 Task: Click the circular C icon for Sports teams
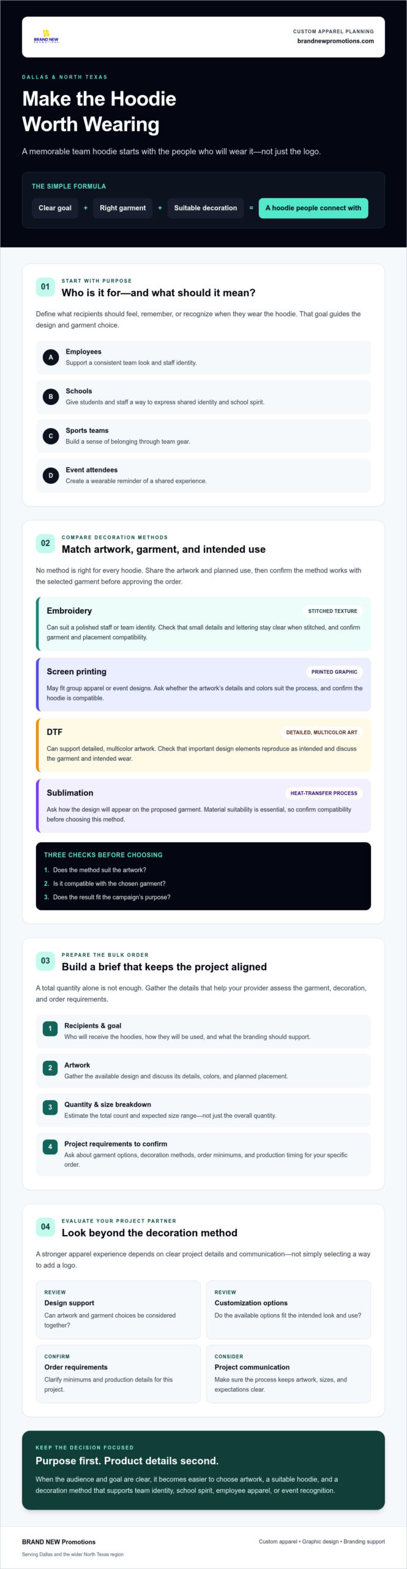tap(51, 436)
